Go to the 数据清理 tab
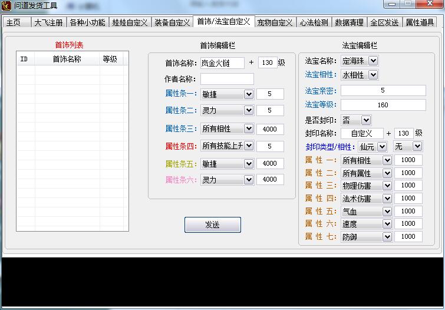 coord(349,22)
